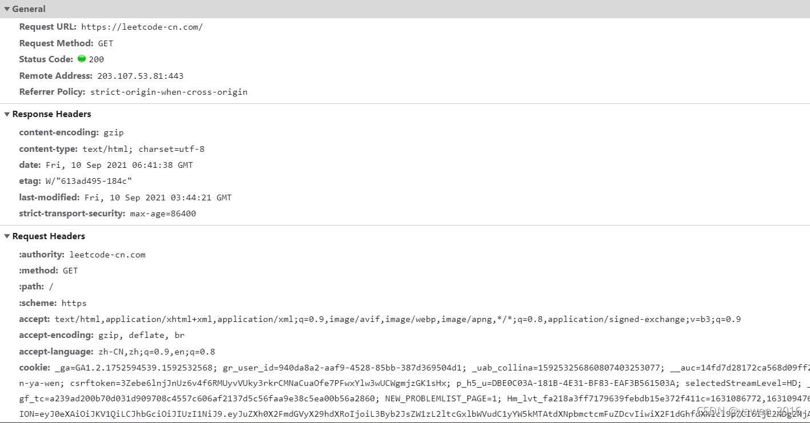Click the Request Method GET value
Viewport: 810px width, 423px height.
click(106, 43)
